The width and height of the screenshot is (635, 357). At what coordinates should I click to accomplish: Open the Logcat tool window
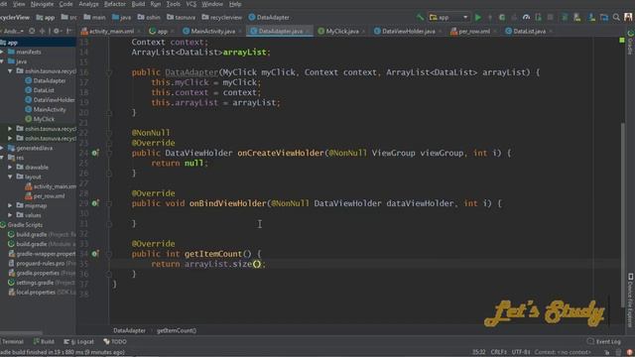79,341
